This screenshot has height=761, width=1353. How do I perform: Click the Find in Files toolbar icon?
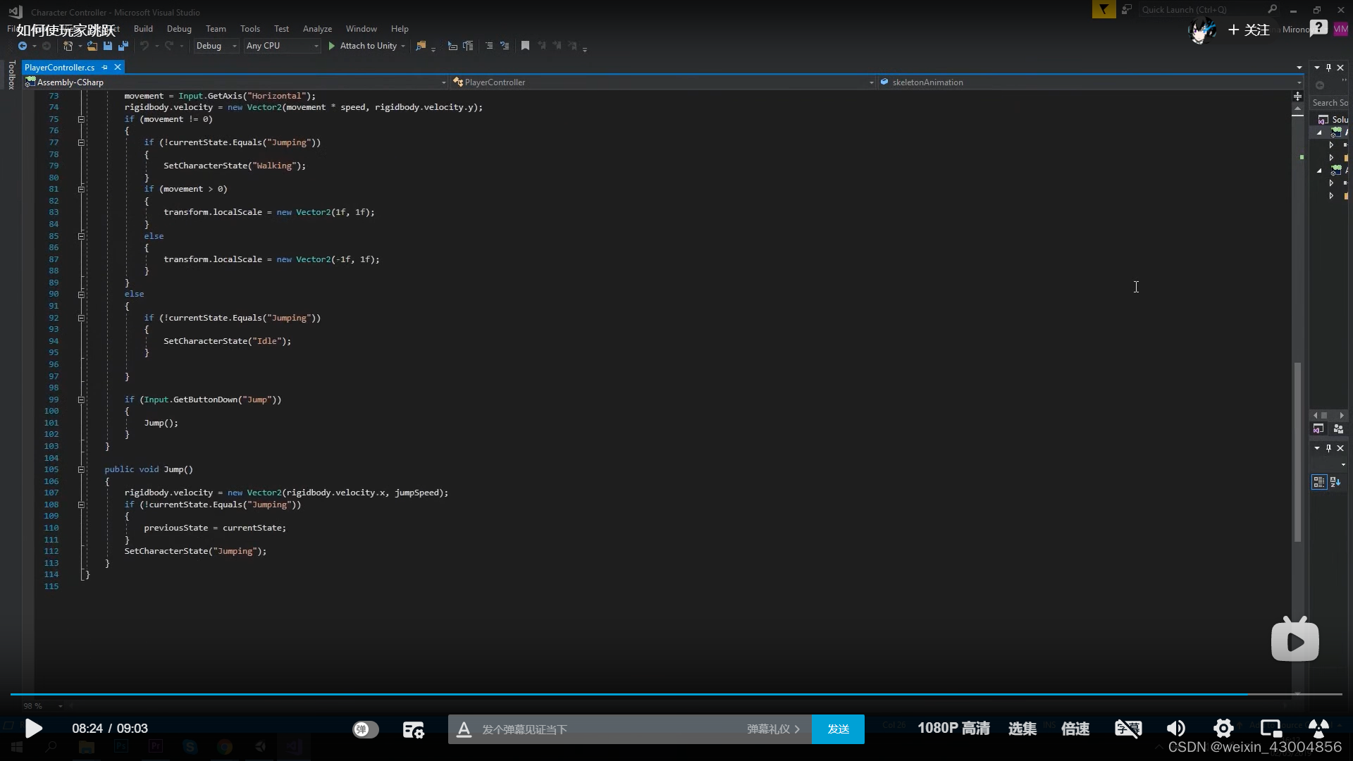(x=421, y=46)
